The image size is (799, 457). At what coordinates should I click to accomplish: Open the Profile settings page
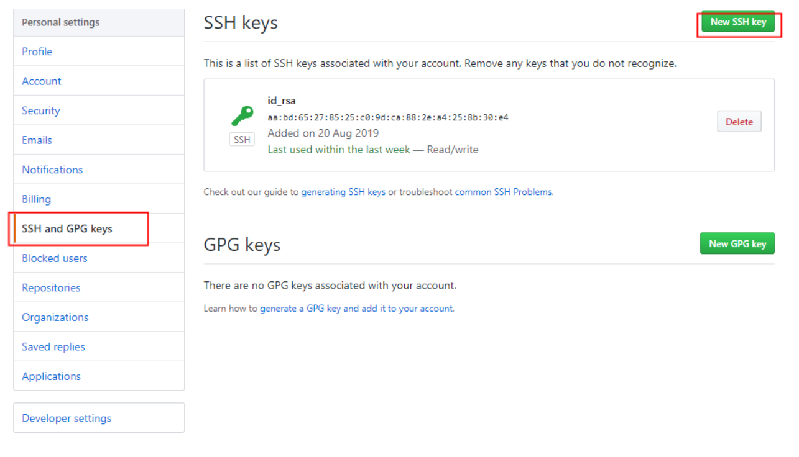click(99, 52)
